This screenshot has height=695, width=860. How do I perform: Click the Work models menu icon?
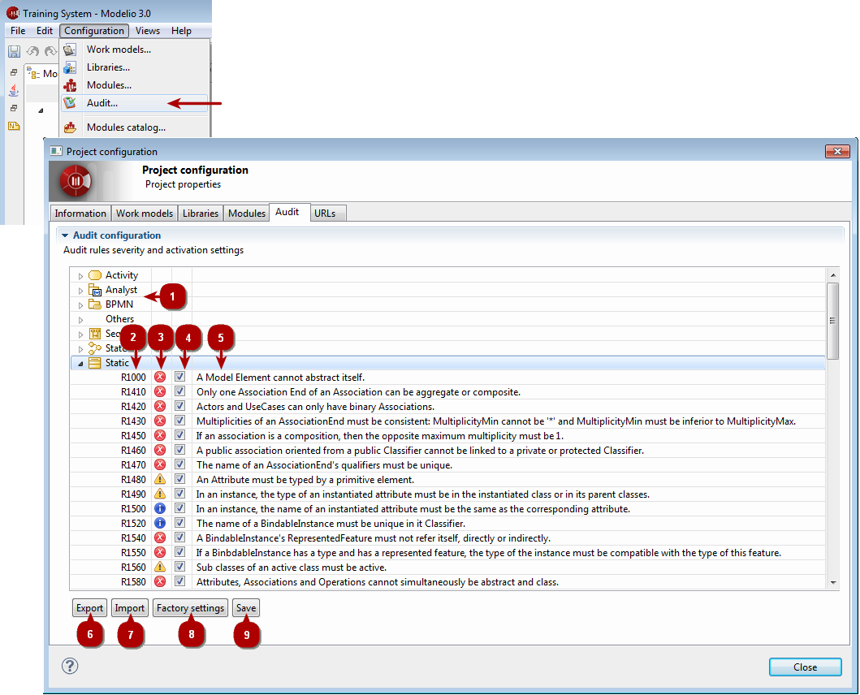click(71, 50)
